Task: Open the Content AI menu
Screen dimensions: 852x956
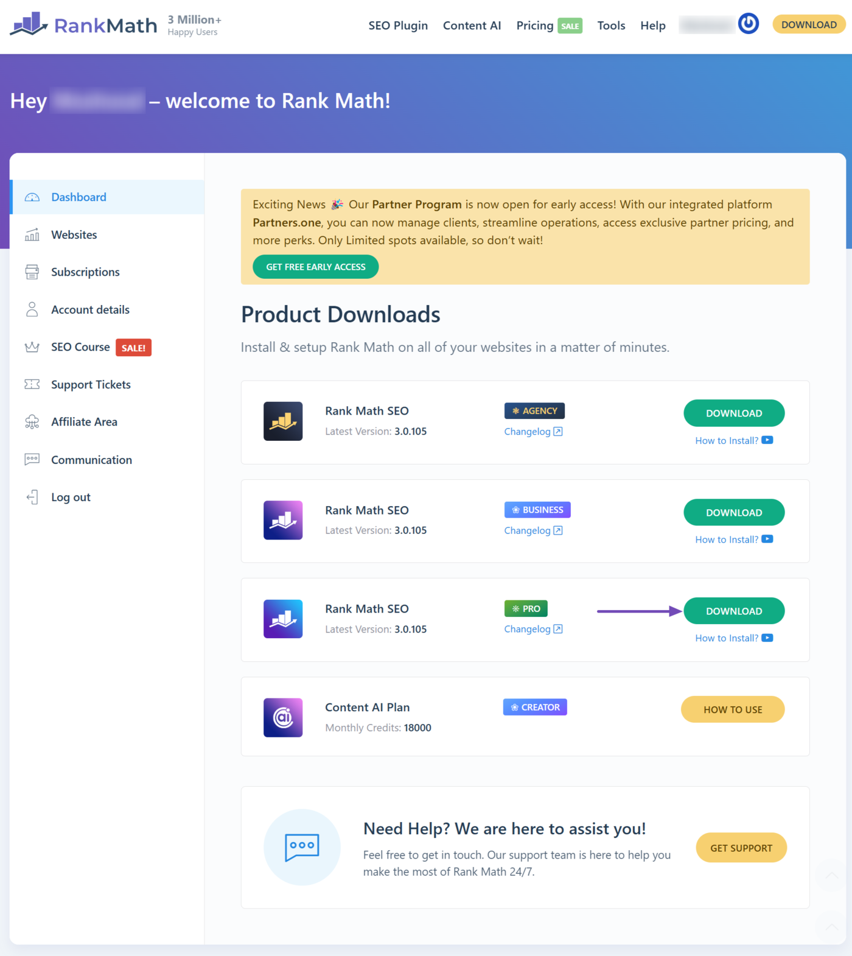Action: click(x=472, y=26)
